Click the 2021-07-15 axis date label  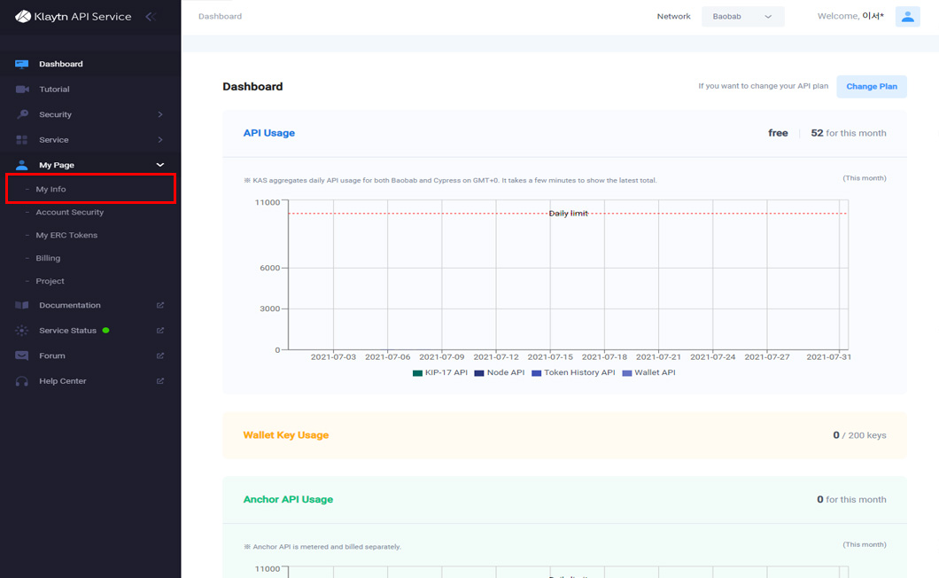(550, 356)
